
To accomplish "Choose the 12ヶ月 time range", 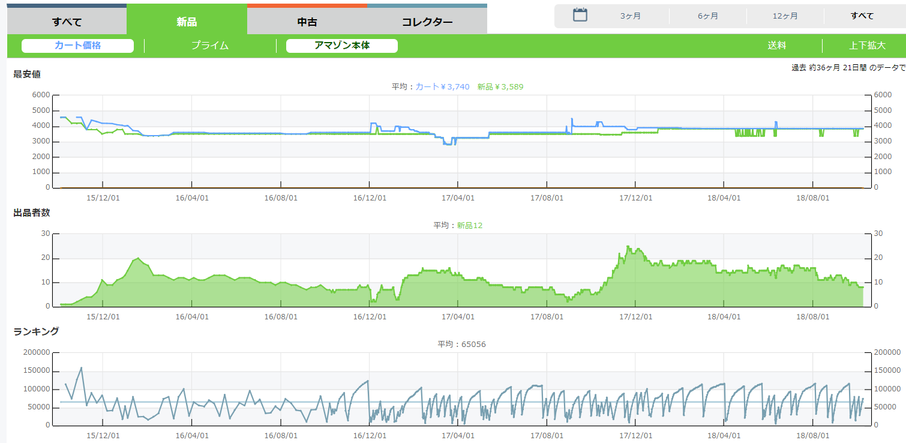I will [785, 16].
